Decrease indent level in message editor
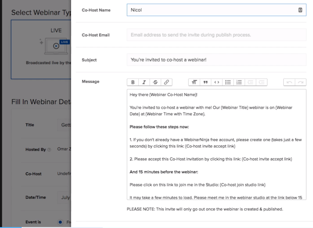Viewport: 313px width, 228px height. point(251,82)
